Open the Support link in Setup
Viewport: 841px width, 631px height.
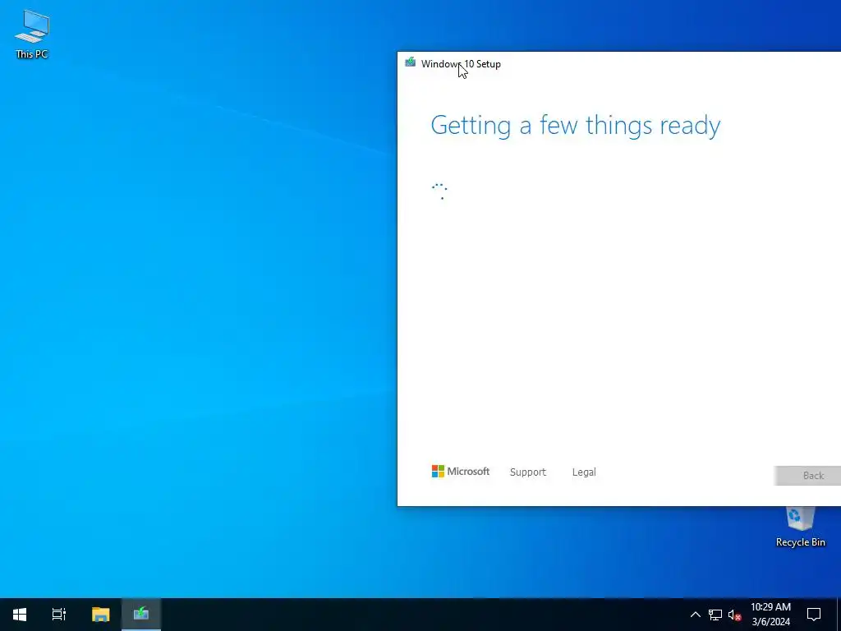coord(528,472)
